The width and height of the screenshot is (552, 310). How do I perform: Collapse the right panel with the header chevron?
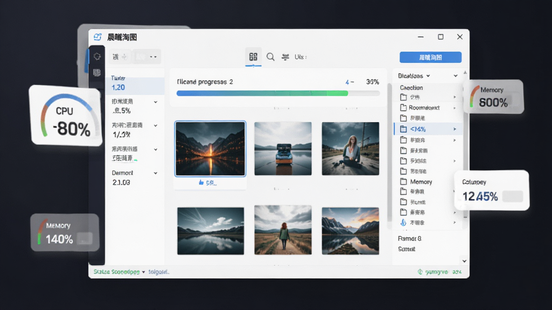click(456, 76)
